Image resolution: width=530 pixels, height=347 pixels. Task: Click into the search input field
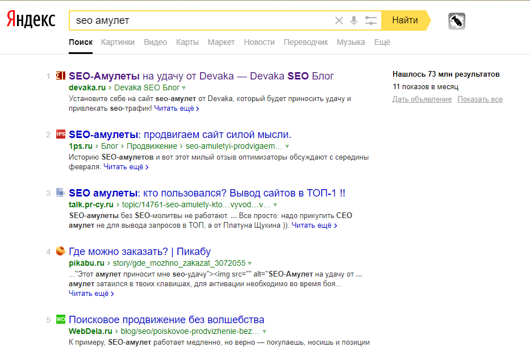point(199,20)
